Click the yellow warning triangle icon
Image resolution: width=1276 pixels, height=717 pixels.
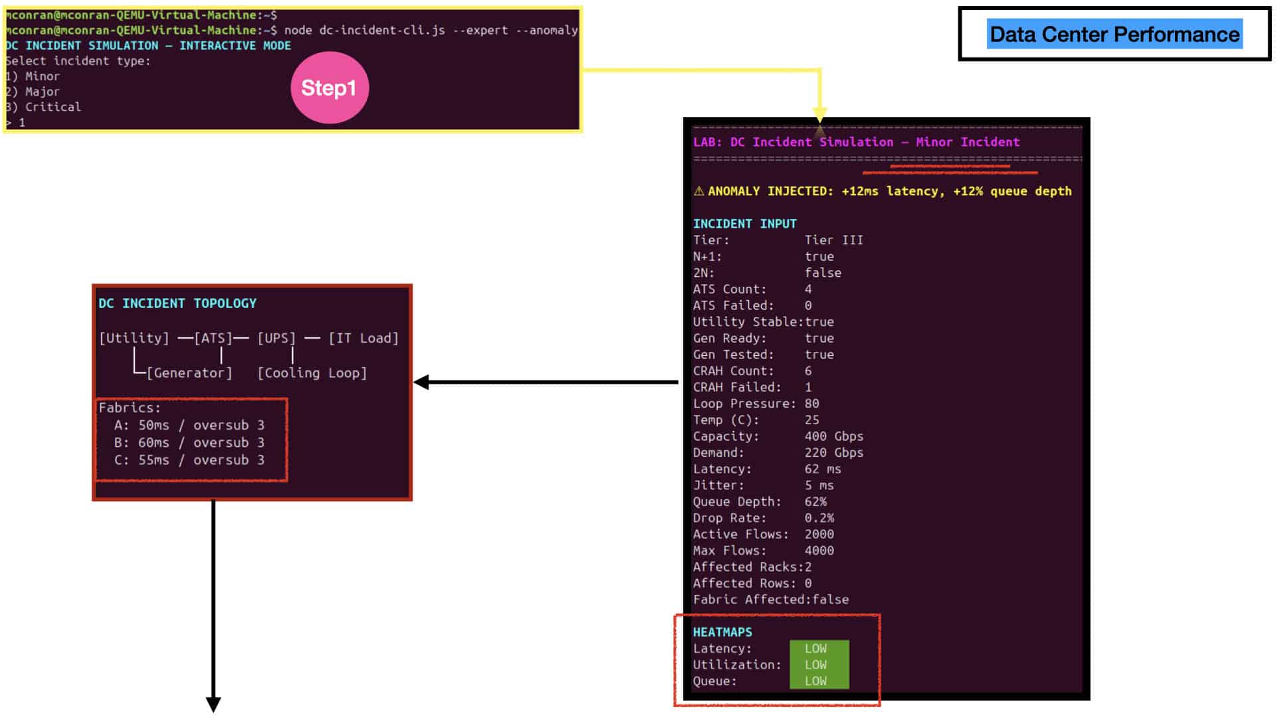coord(698,191)
